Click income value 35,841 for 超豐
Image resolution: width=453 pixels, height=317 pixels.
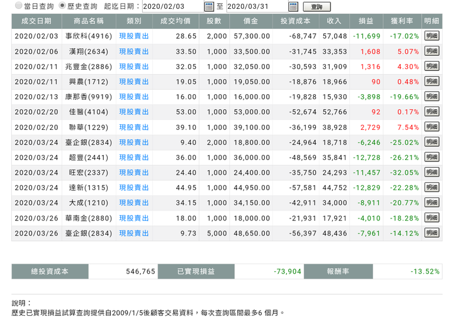pyautogui.click(x=335, y=158)
